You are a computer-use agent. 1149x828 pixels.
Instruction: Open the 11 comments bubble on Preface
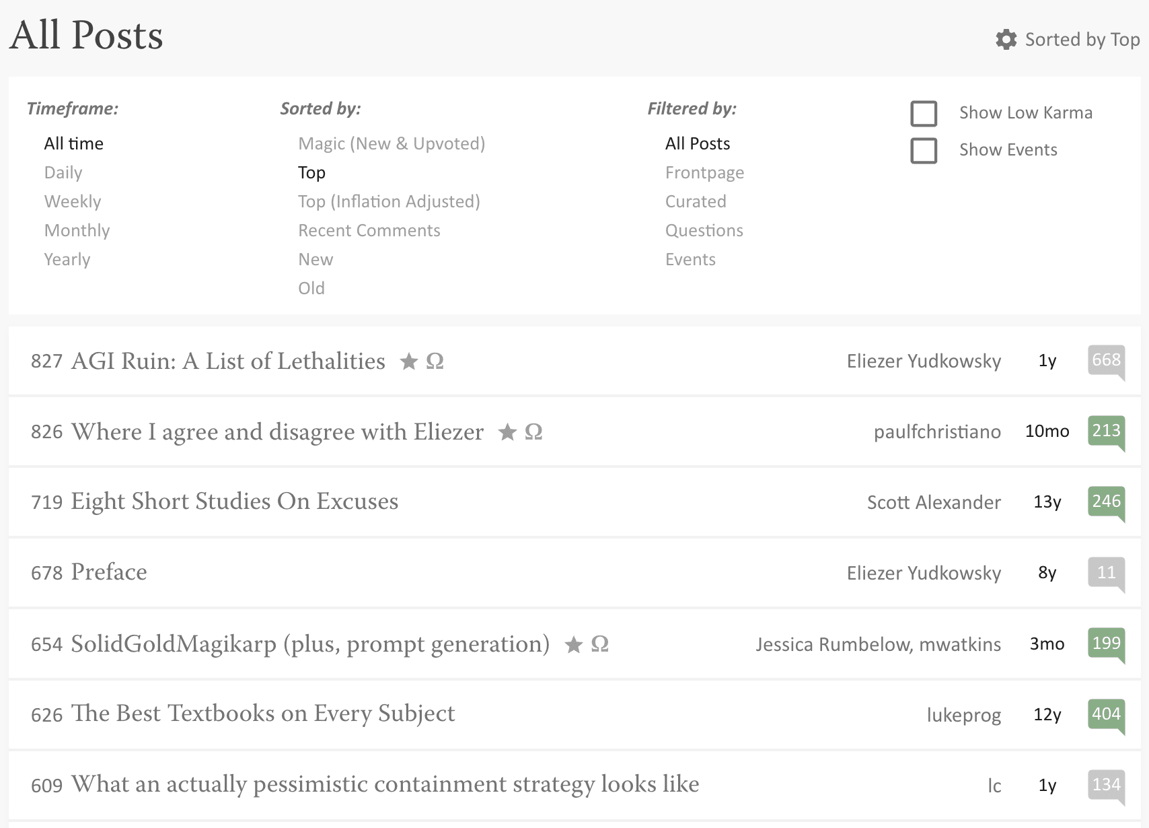coord(1106,573)
